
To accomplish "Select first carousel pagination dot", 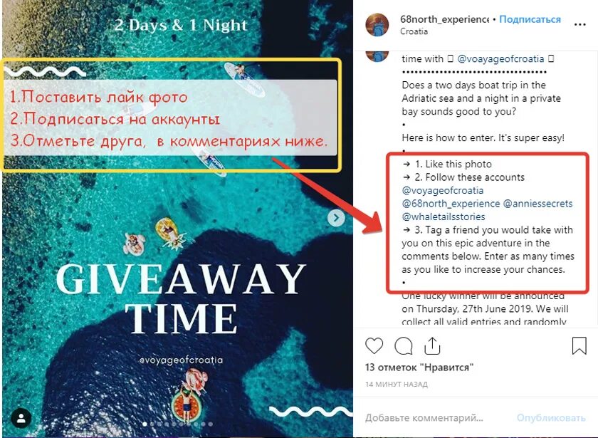I will pyautogui.click(x=145, y=424).
